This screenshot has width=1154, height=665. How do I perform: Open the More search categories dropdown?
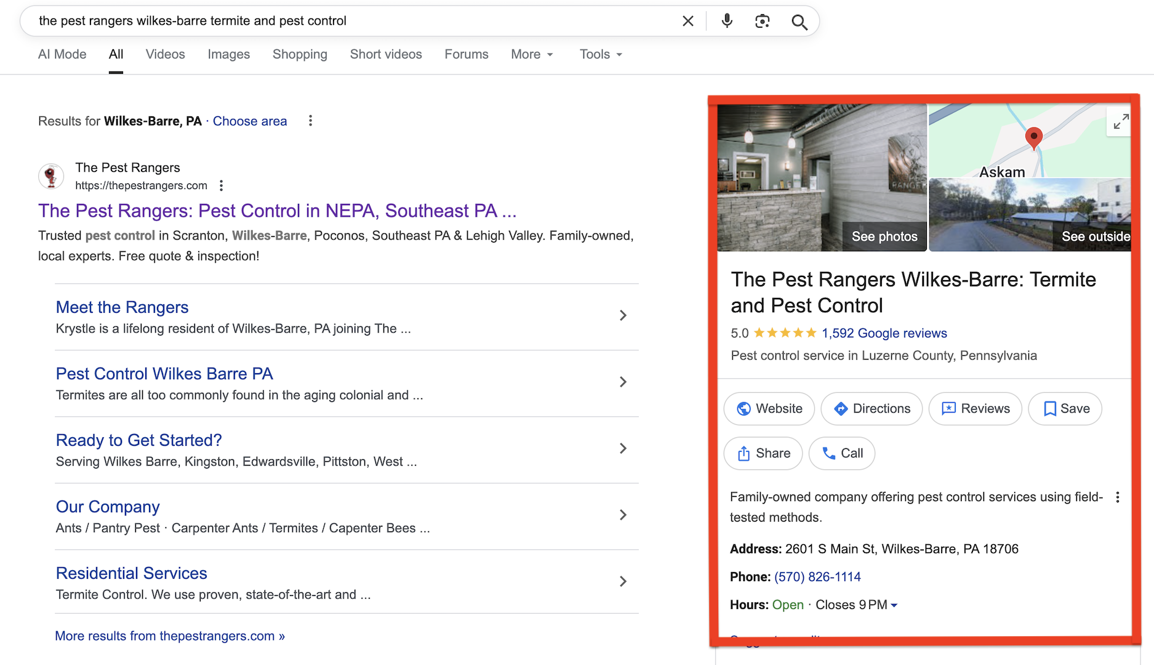coord(531,54)
